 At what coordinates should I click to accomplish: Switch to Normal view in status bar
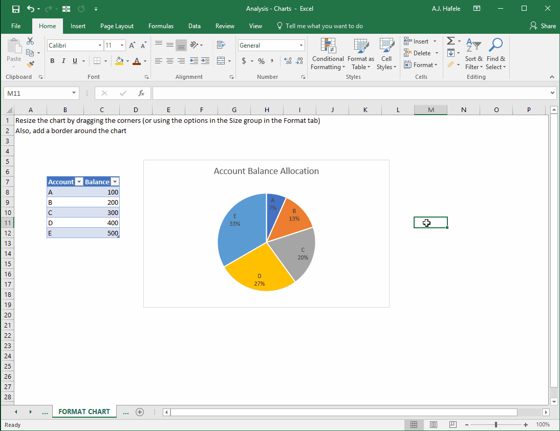coord(414,424)
